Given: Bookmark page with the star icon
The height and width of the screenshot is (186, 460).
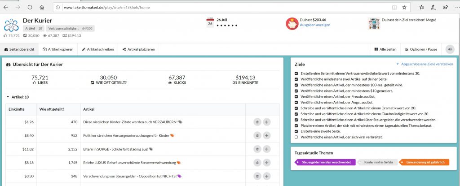Looking at the screenshot, I should [x=404, y=8].
